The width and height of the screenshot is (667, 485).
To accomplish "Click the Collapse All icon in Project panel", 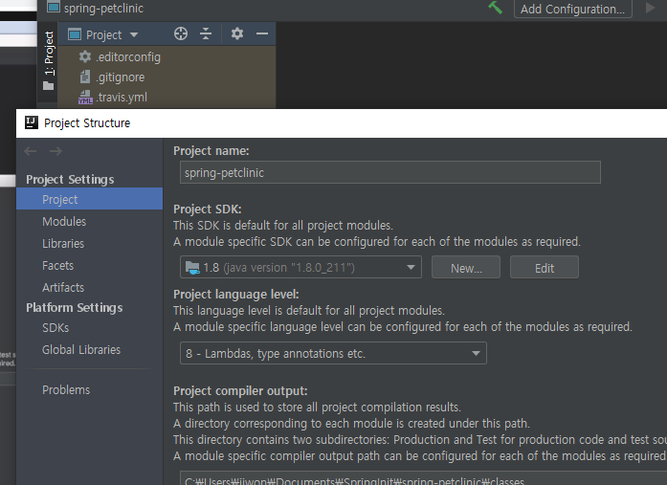I will (206, 33).
